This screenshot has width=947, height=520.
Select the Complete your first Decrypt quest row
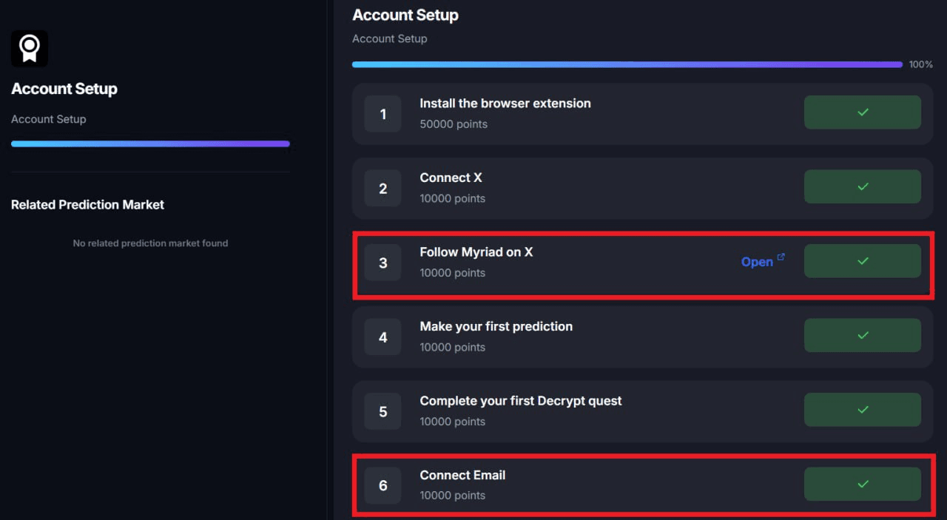(x=642, y=411)
